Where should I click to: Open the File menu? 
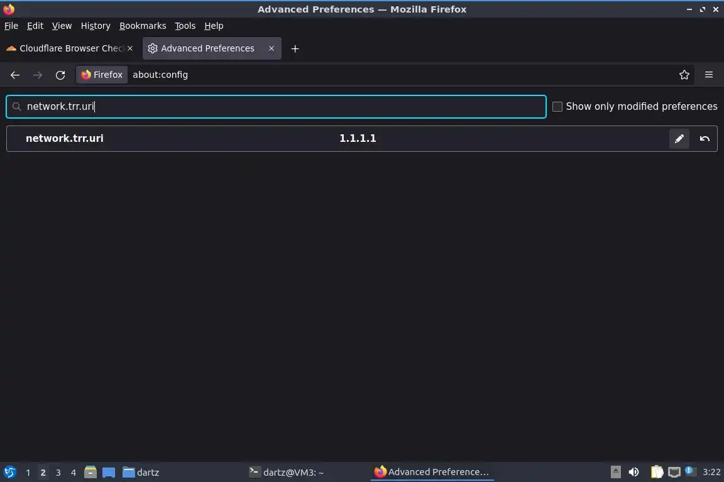pos(11,26)
